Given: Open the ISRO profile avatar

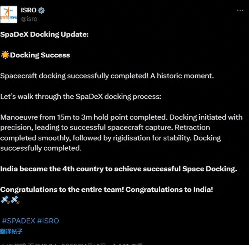Looking at the screenshot, I should pyautogui.click(x=9, y=14).
